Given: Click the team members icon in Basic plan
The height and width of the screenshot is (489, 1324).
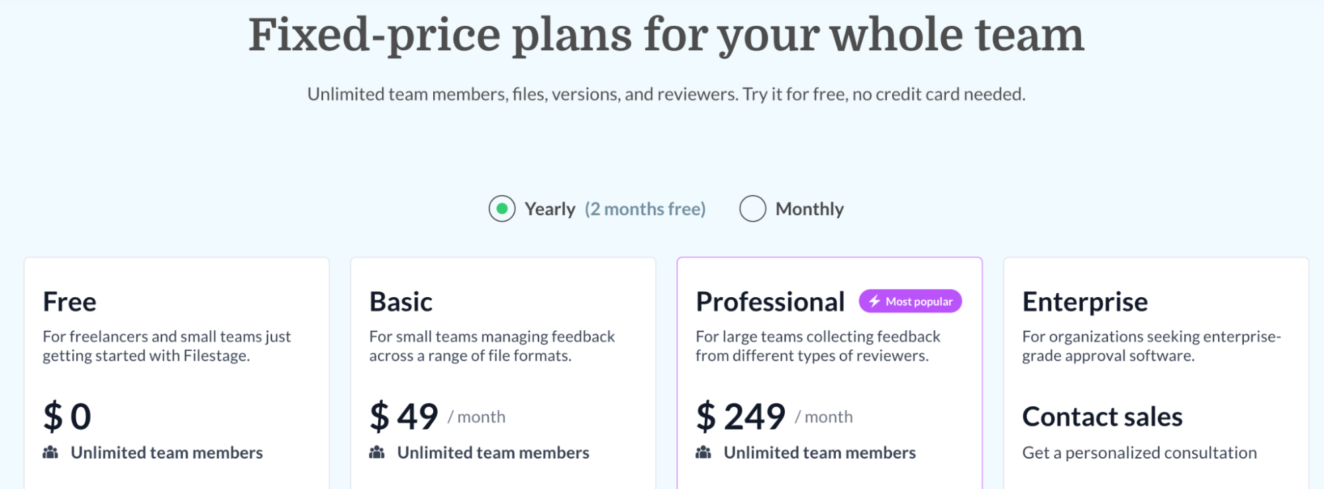Looking at the screenshot, I should (x=377, y=453).
